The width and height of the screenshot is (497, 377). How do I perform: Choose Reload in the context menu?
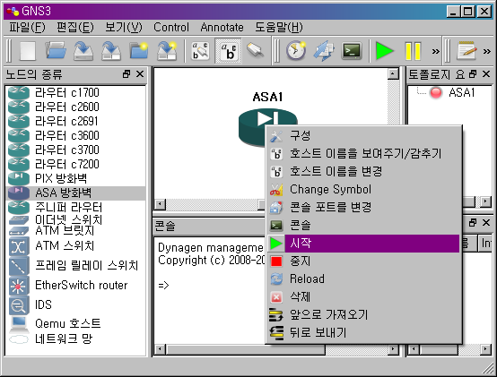[363, 279]
